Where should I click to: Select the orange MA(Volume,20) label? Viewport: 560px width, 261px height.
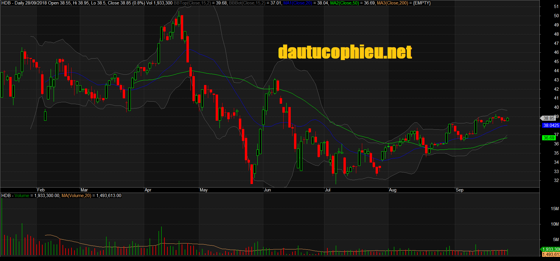pos(76,196)
